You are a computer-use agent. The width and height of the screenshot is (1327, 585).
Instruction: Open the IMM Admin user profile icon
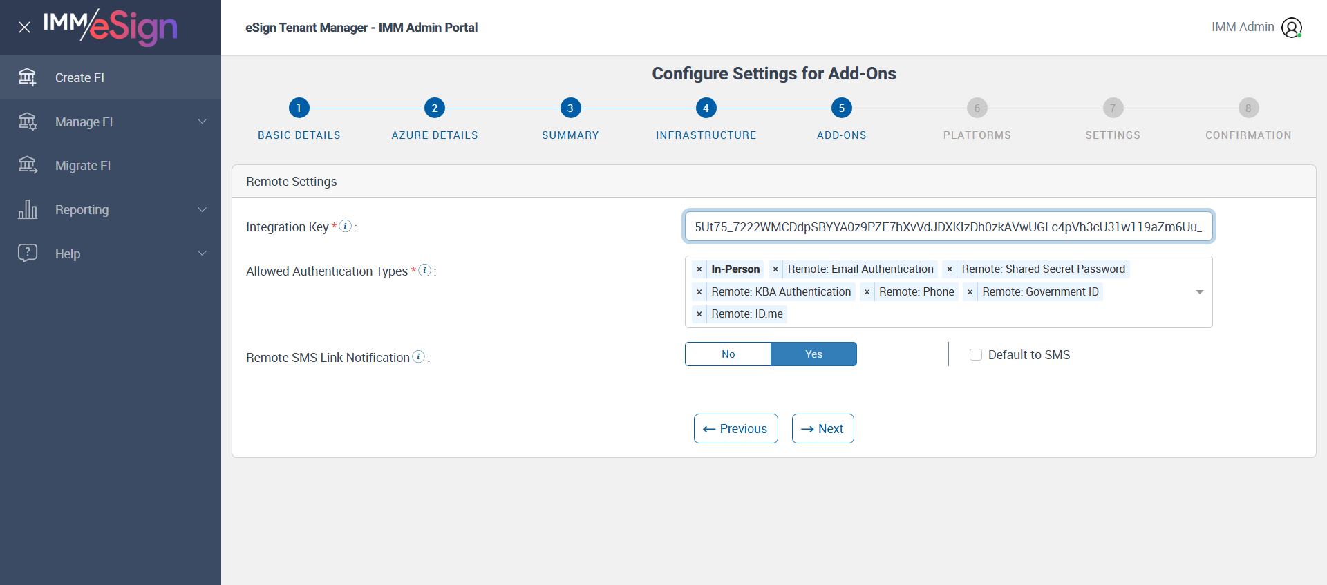(x=1291, y=28)
